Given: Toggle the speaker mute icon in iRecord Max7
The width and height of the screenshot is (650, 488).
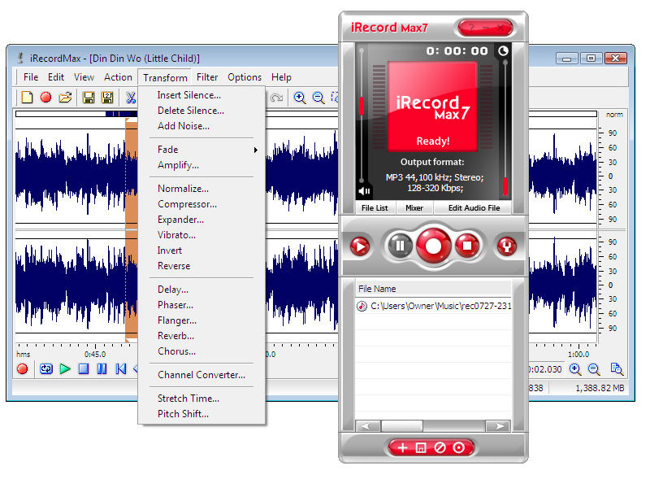Looking at the screenshot, I should tap(365, 191).
